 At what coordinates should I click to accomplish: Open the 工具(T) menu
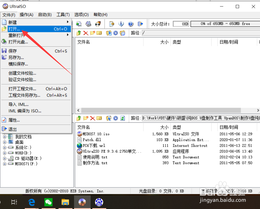click(x=63, y=15)
